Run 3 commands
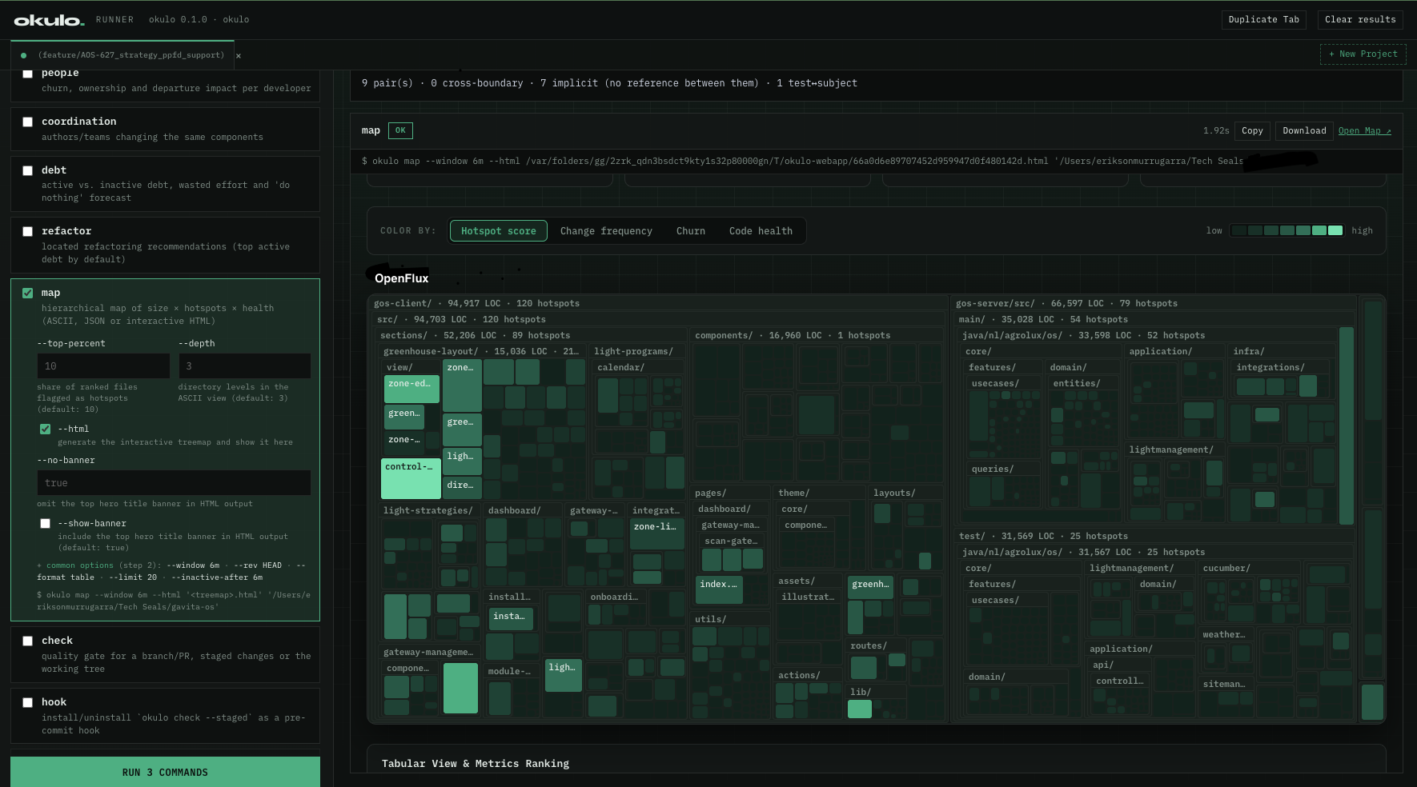Viewport: 1417px width, 787px height. coord(165,772)
